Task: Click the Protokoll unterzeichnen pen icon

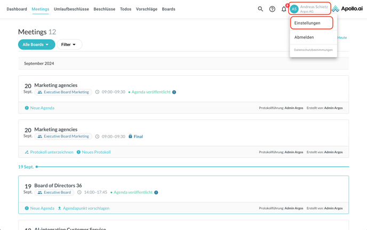Action: point(27,152)
